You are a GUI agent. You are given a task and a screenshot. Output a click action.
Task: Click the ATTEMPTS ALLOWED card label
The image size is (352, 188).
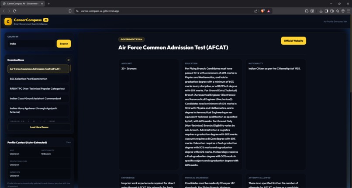(259, 178)
